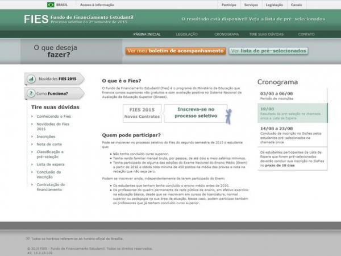Click Ver lista de pré-selecionados button

pos(268,51)
